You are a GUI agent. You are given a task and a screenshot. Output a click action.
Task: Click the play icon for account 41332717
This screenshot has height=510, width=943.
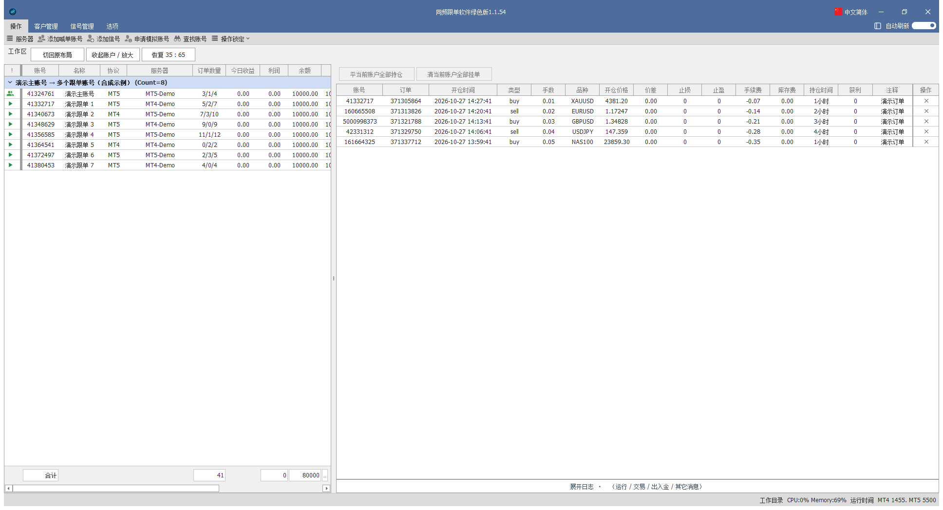(10, 104)
